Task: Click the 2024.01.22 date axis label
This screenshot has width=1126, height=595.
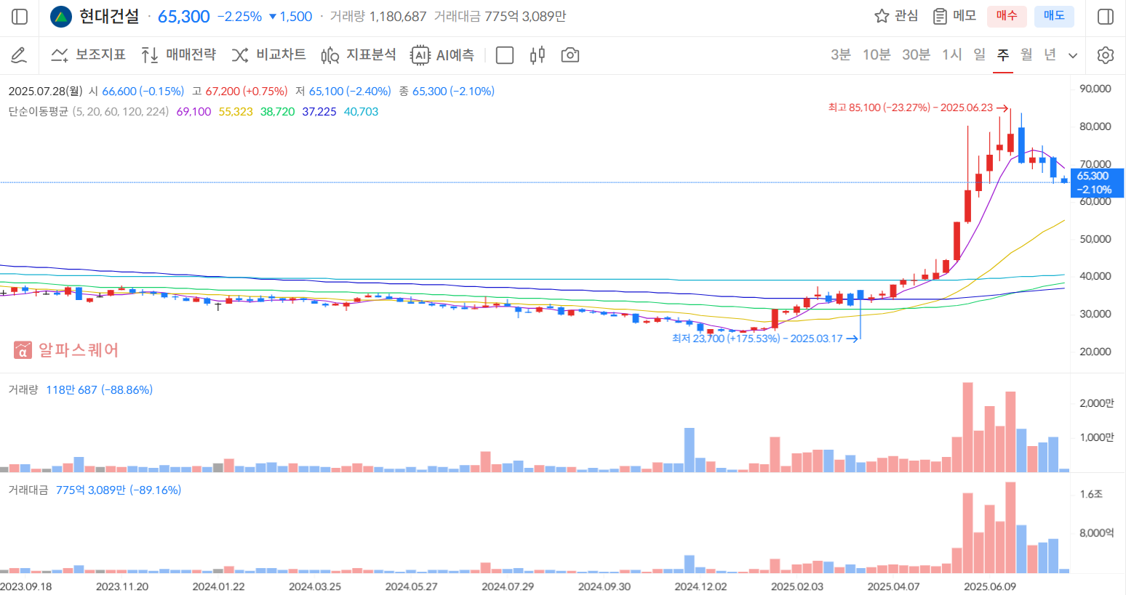Action: (x=218, y=586)
